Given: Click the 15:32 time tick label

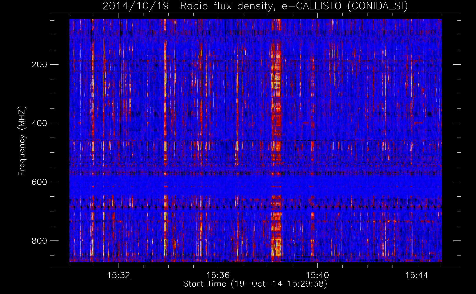Looking at the screenshot, I should point(119,275).
